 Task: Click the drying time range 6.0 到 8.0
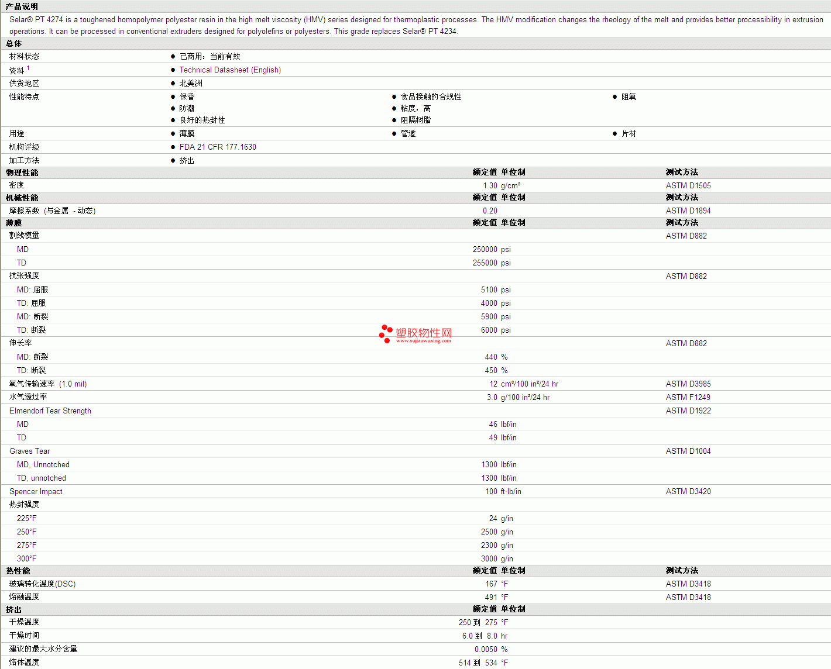click(480, 636)
